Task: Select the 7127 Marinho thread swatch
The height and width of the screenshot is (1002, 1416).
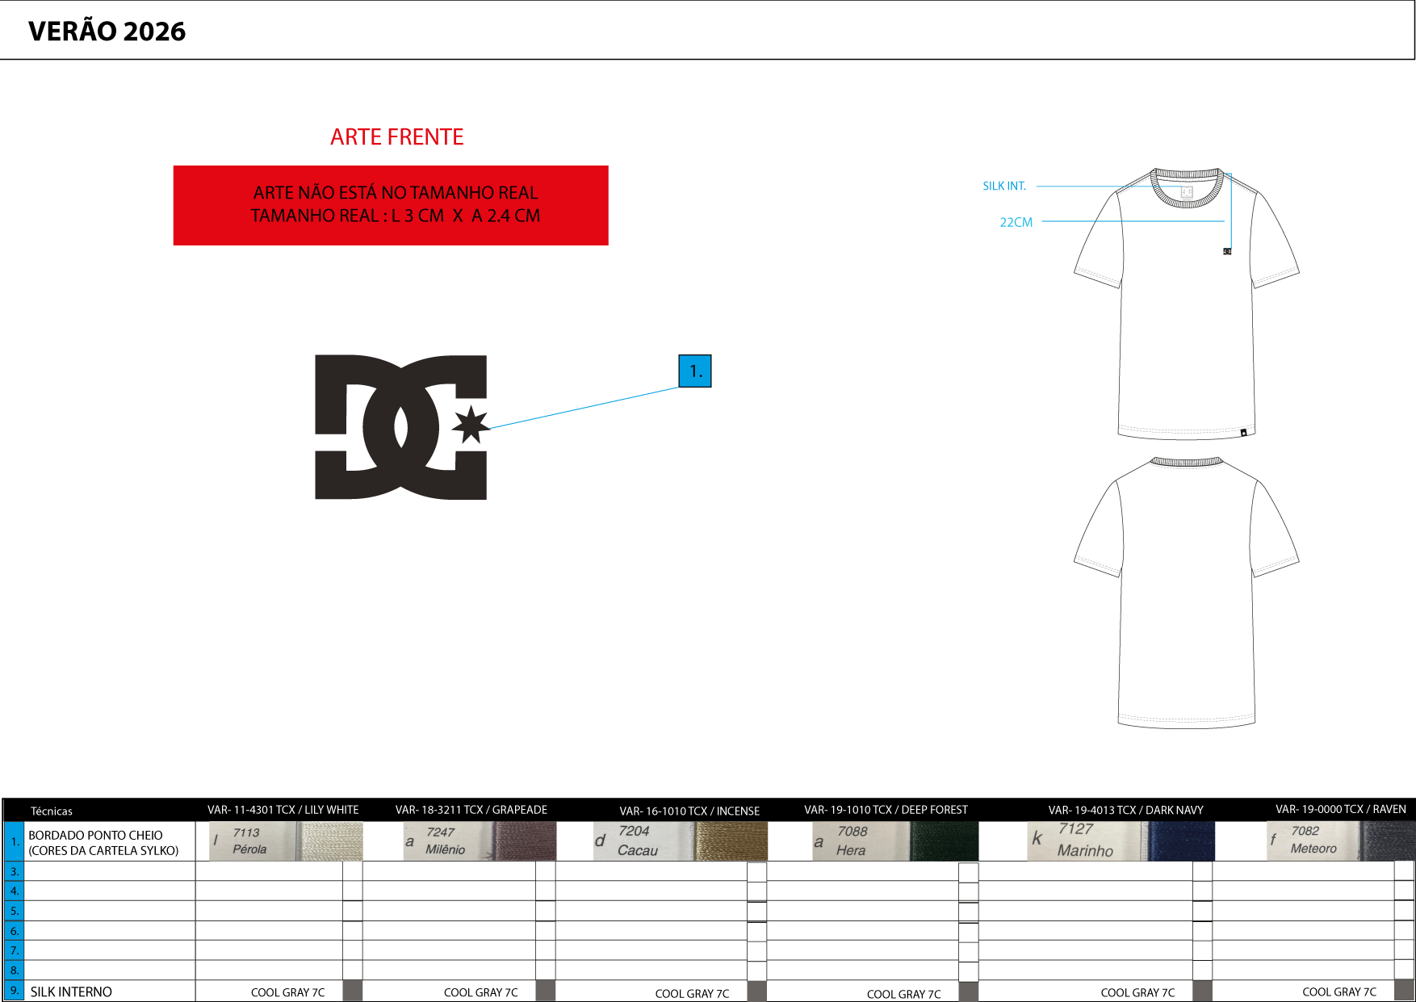Action: click(x=1121, y=841)
